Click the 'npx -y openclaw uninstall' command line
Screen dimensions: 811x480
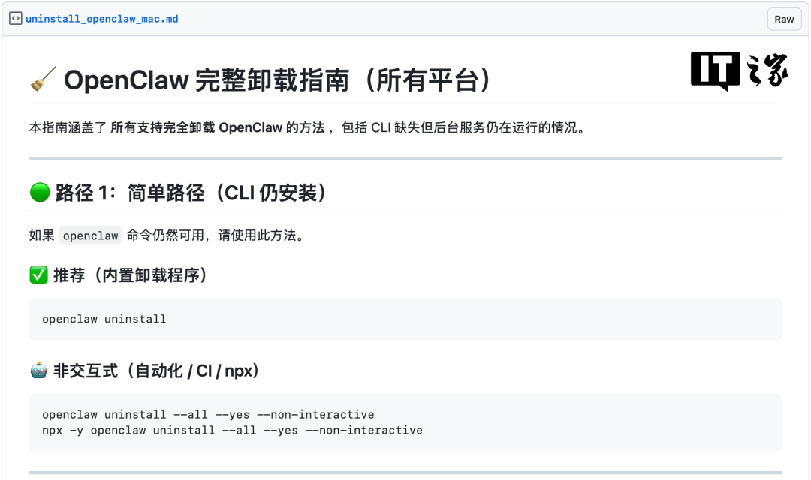pos(232,430)
